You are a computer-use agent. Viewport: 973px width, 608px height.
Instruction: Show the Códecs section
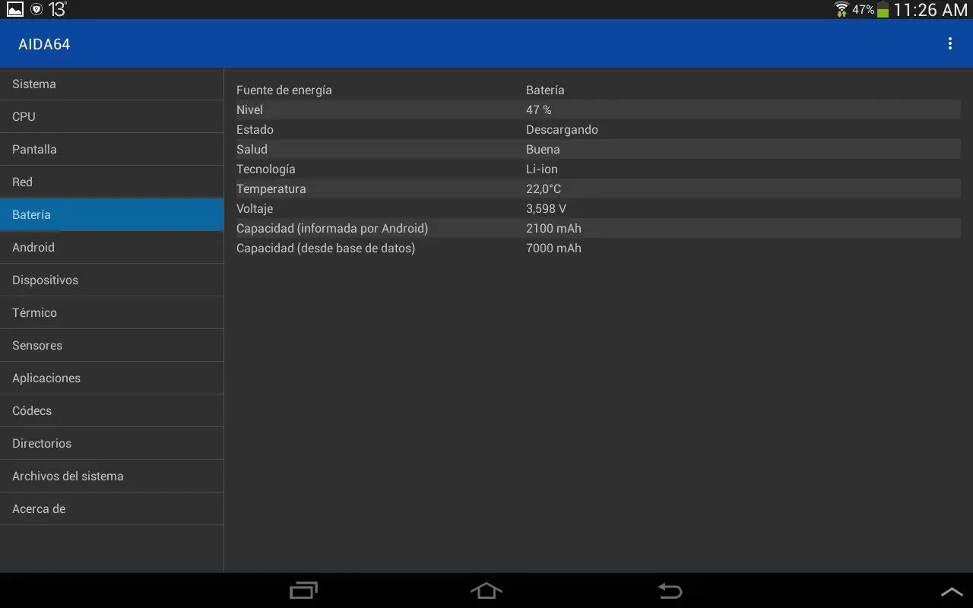(112, 411)
